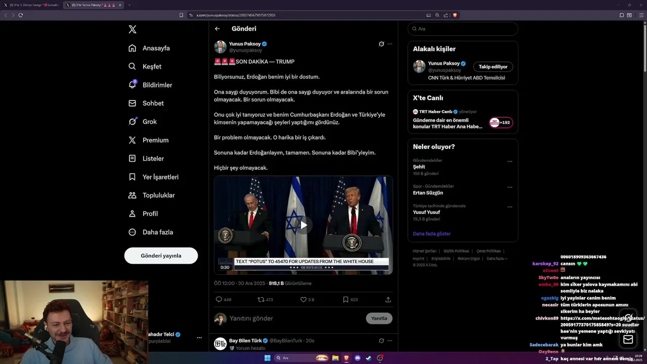
Task: Click the Brave browser taskbar icon
Action: (346, 358)
